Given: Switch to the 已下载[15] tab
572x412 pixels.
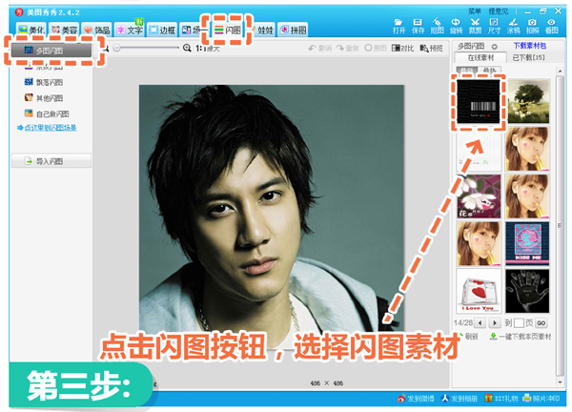Looking at the screenshot, I should coord(531,59).
